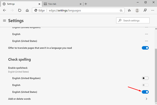Click the scrollbar up arrow

click(156, 29)
